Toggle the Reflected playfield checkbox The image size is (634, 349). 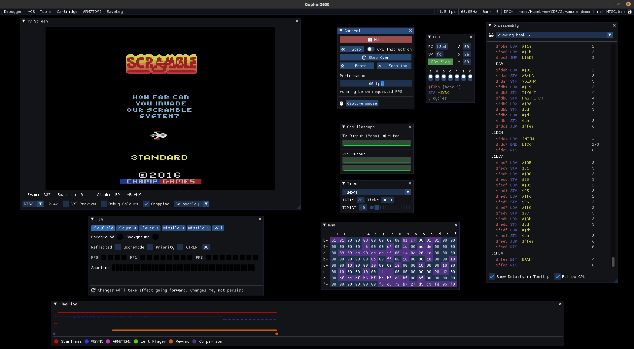coord(118,247)
